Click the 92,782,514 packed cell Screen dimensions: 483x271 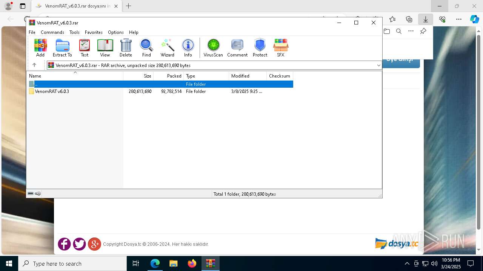click(171, 91)
